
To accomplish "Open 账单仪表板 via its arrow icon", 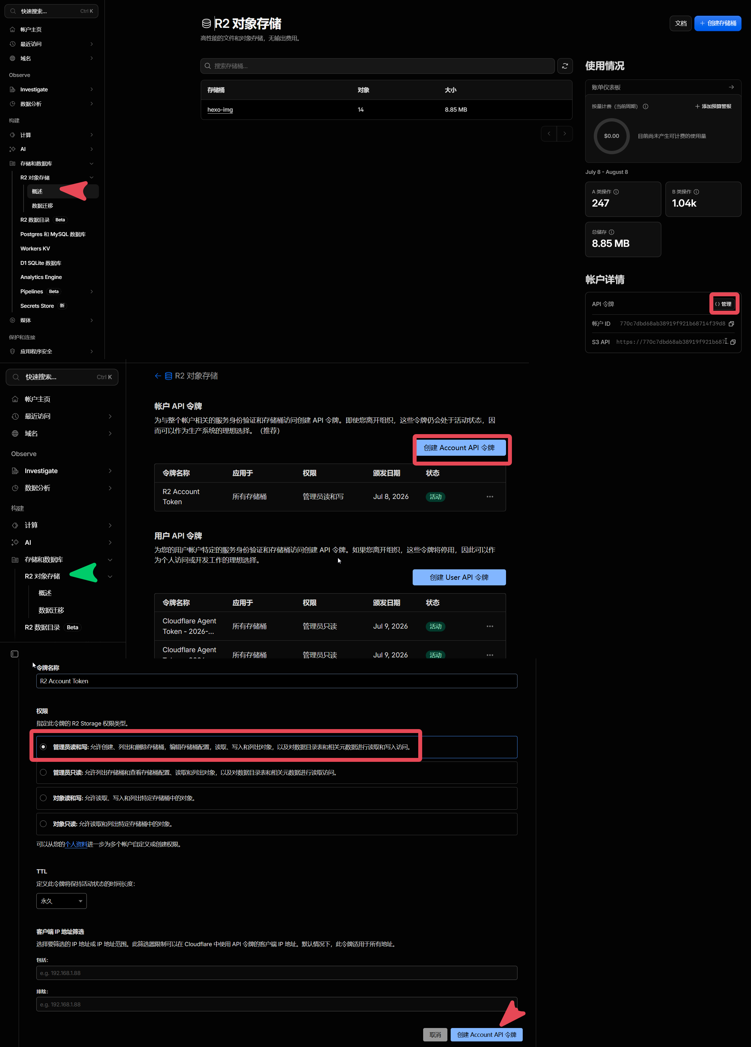I will [x=731, y=87].
